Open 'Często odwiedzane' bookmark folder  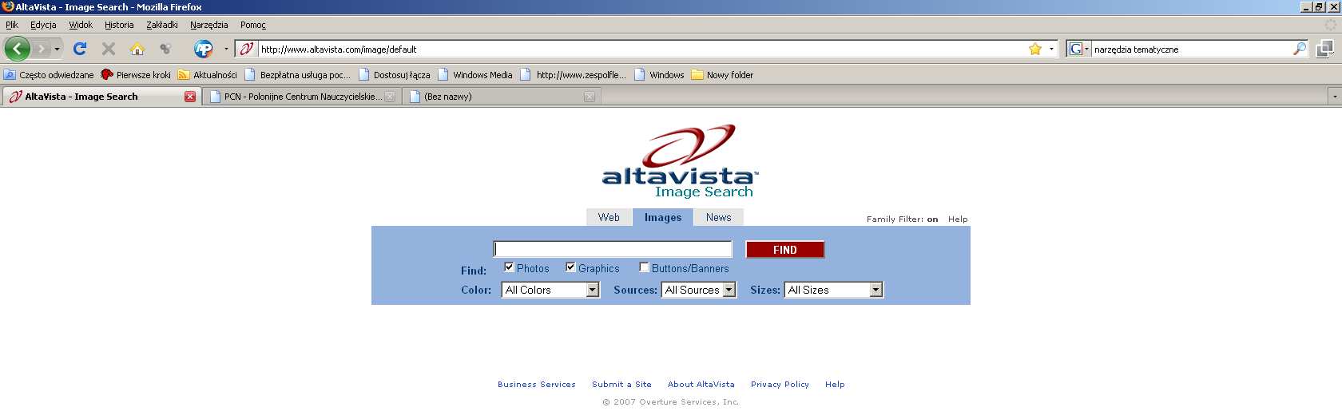(48, 75)
